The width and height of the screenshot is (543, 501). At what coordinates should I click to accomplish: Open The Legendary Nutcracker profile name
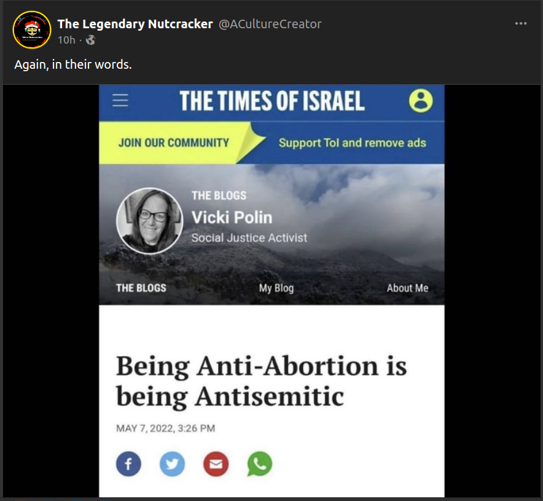pos(135,24)
